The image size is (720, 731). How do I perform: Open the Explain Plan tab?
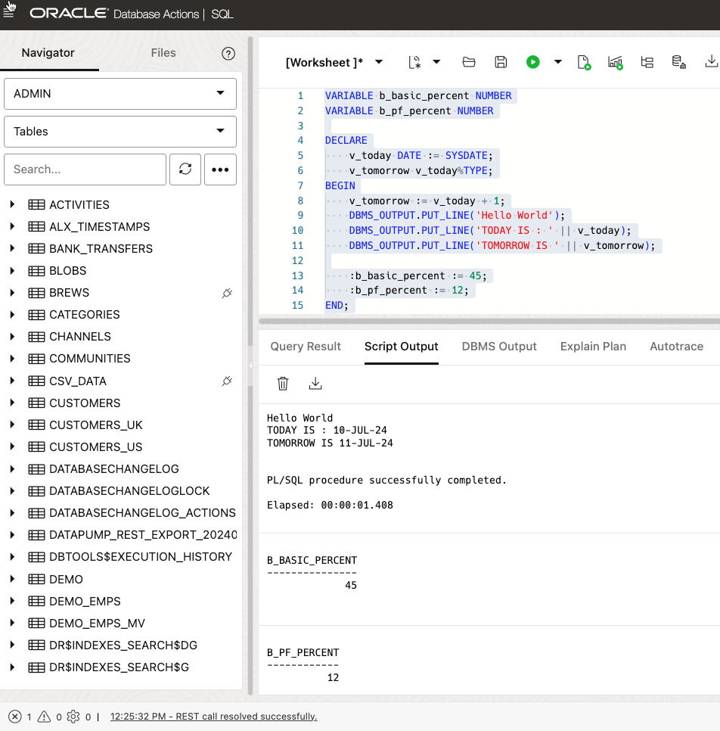click(x=593, y=347)
